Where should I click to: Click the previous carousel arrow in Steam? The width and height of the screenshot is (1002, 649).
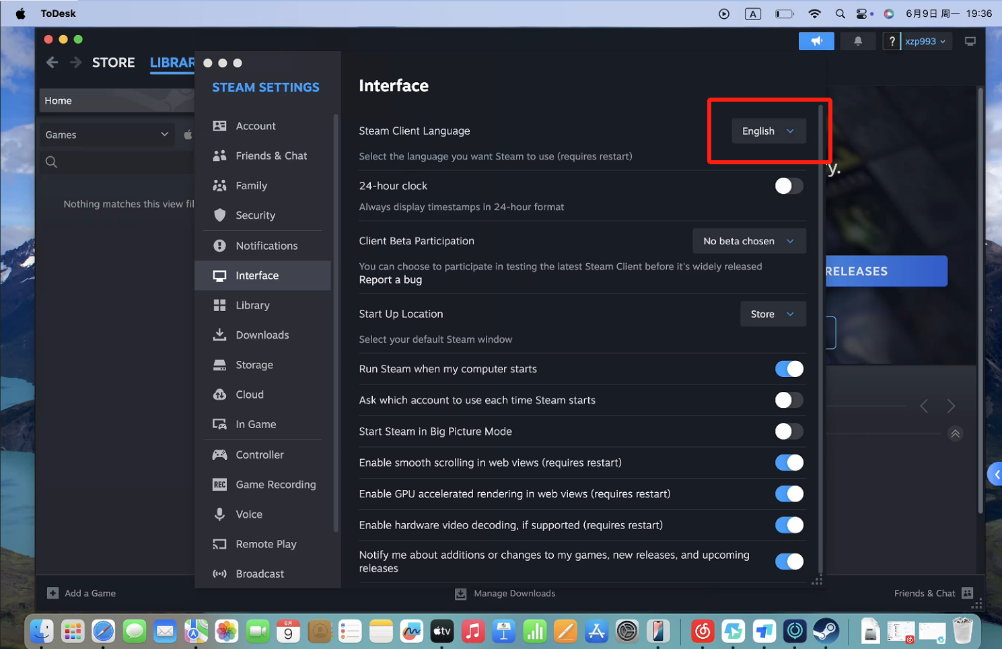pos(924,406)
